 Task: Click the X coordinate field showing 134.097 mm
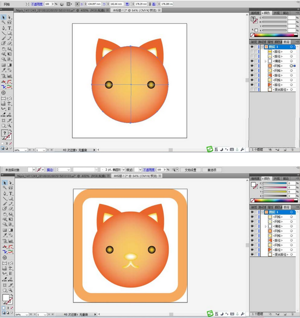pos(94,4)
